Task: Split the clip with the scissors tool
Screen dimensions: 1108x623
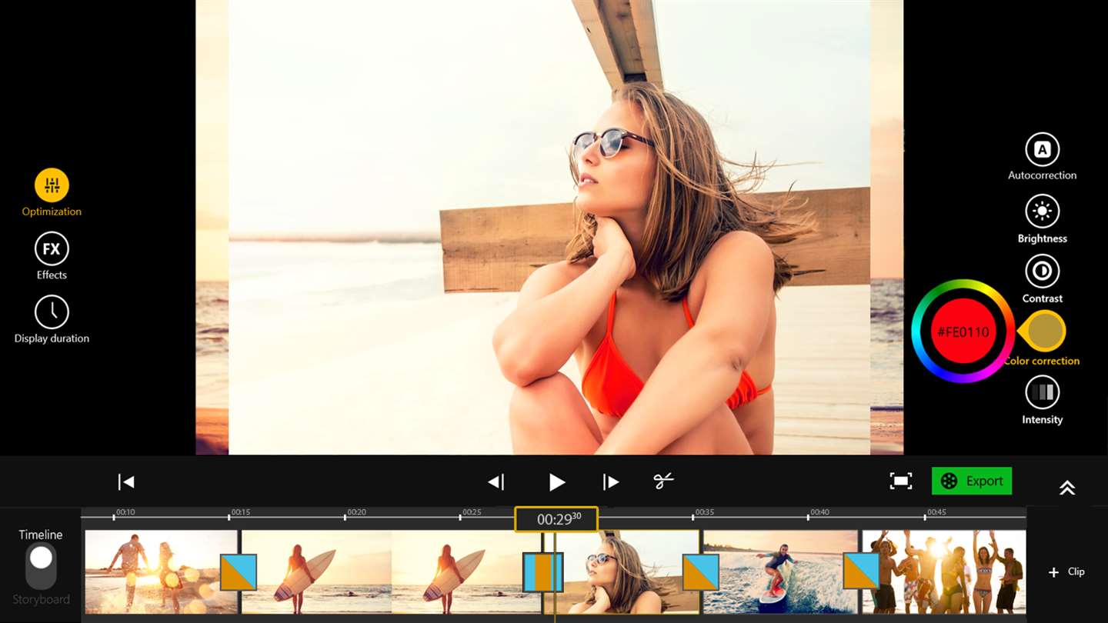Action: click(x=663, y=481)
